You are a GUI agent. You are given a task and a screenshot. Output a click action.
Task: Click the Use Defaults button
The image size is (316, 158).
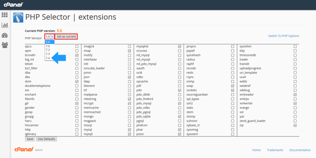pyautogui.click(x=46, y=139)
